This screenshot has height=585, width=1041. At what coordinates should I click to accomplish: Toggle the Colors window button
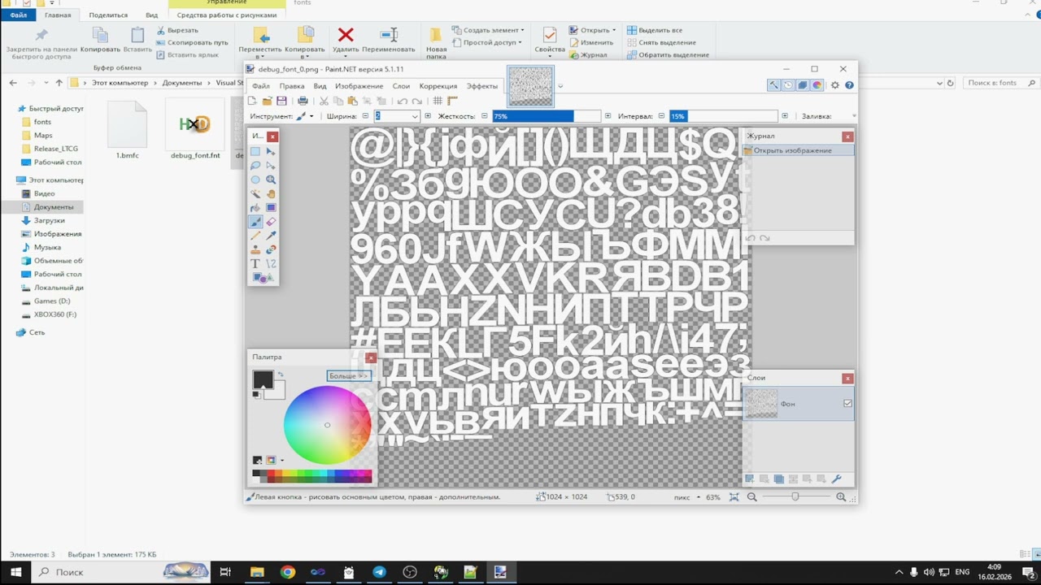tap(817, 85)
